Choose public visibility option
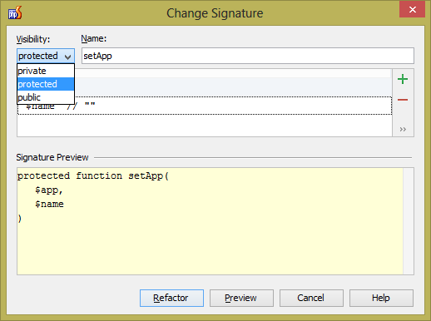Screen dimensions: 431x321 click(46, 97)
